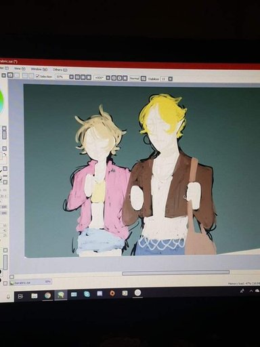Viewport: 260px width, 347px height.
Task: Reset the canvas rotation angle
Action: (125, 78)
